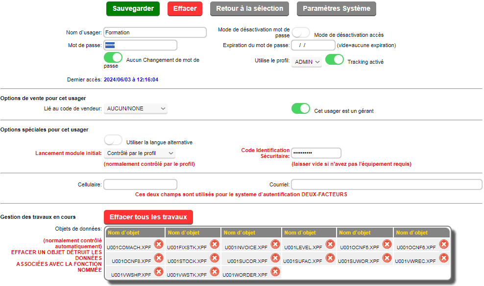Open the Utilise le profil ADMIN dropdown
The height and width of the screenshot is (286, 484).
click(x=307, y=62)
